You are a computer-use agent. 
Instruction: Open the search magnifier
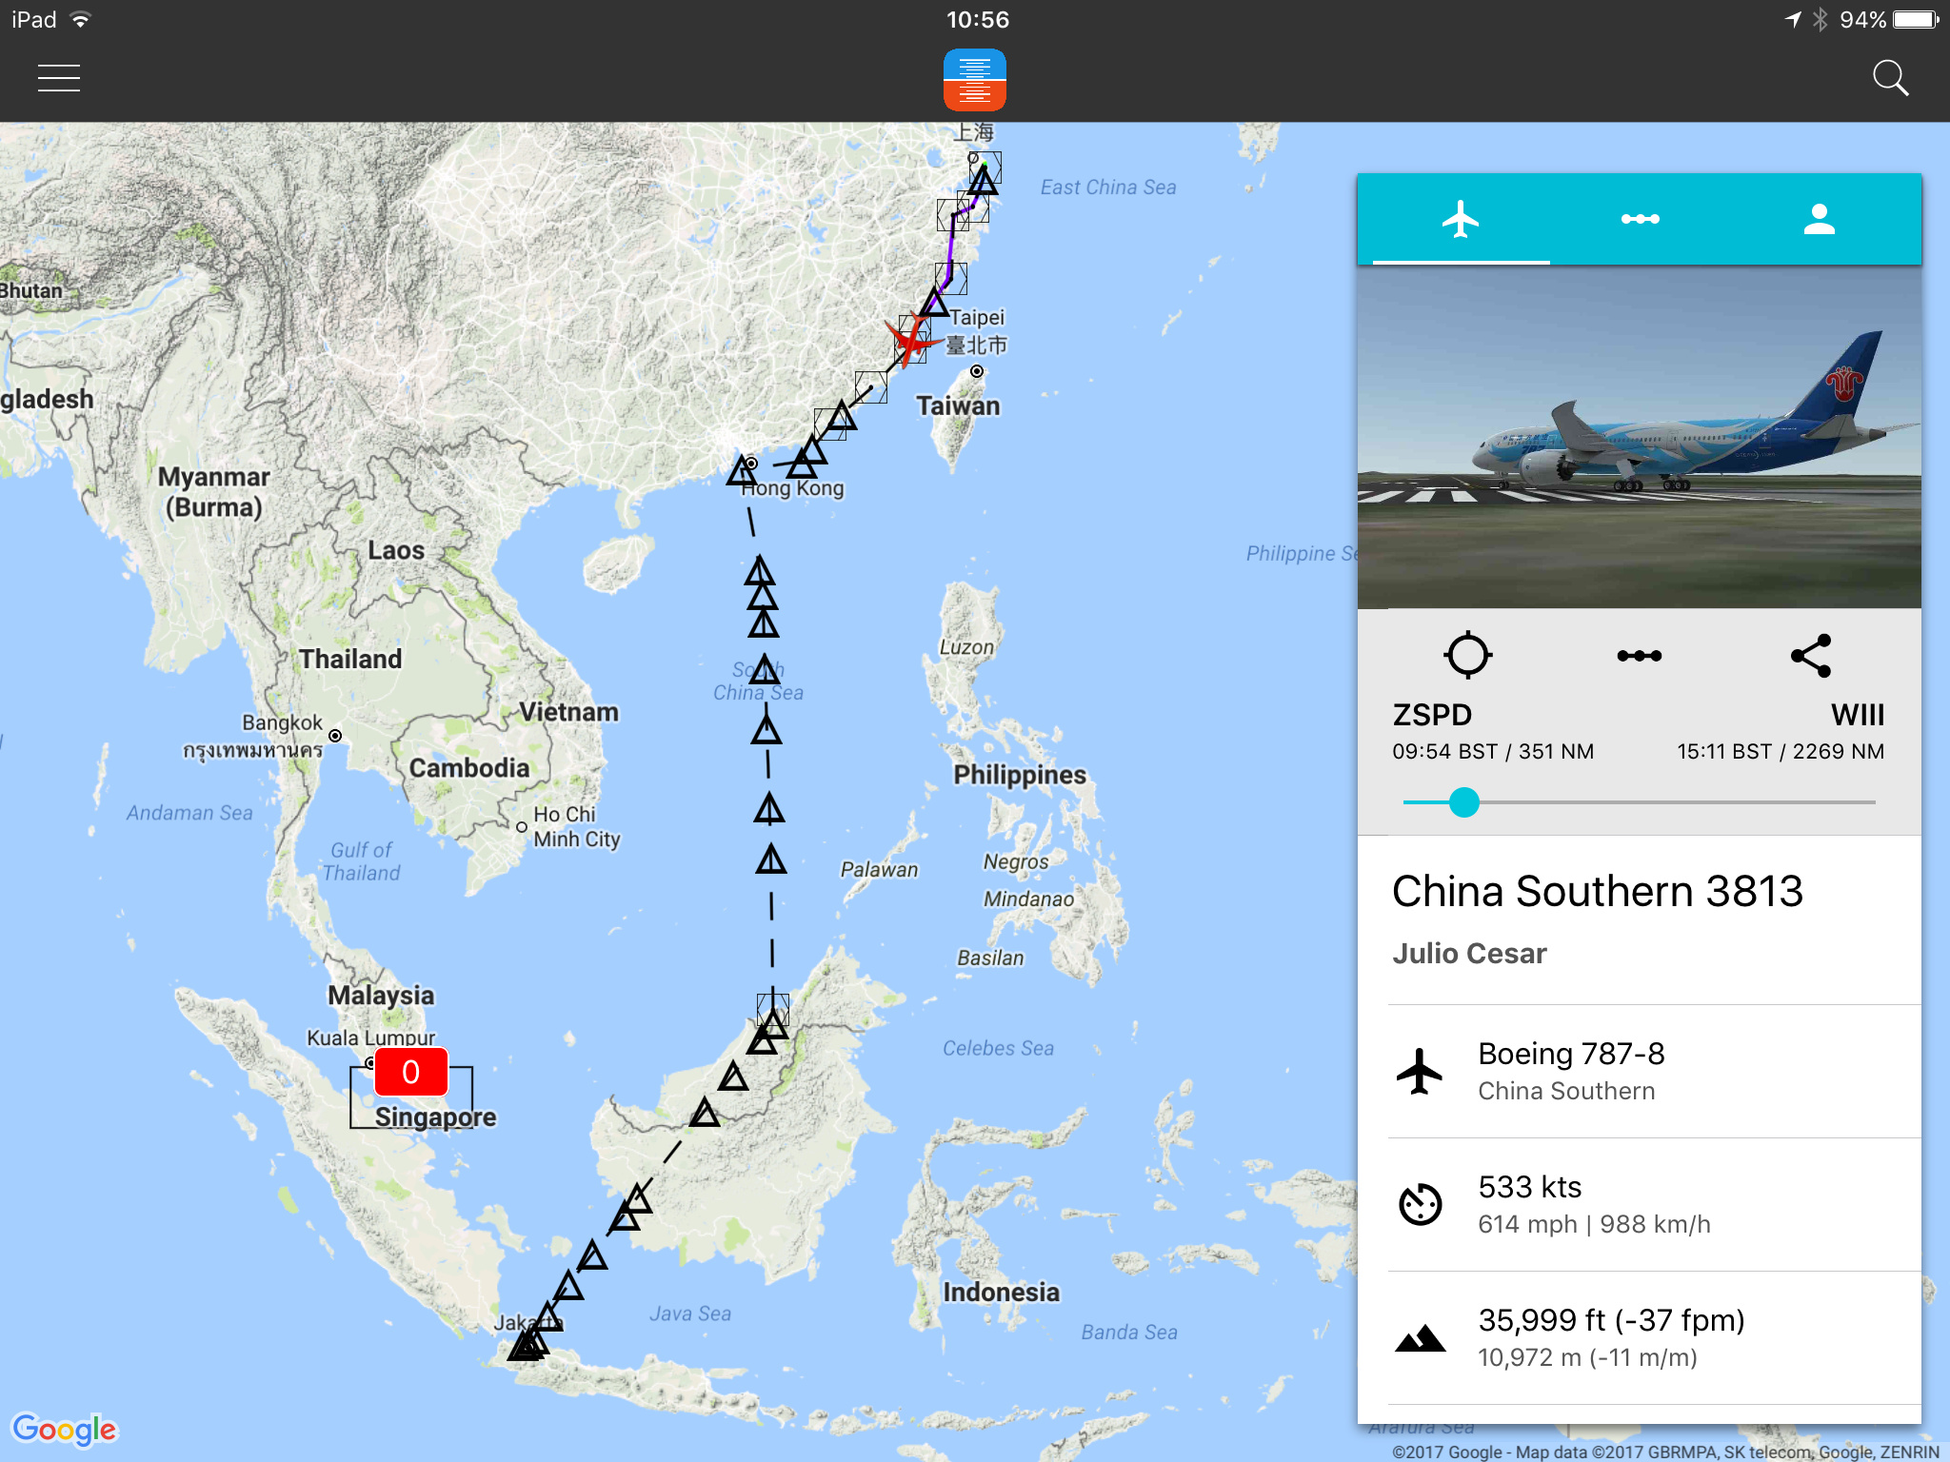coord(1890,78)
